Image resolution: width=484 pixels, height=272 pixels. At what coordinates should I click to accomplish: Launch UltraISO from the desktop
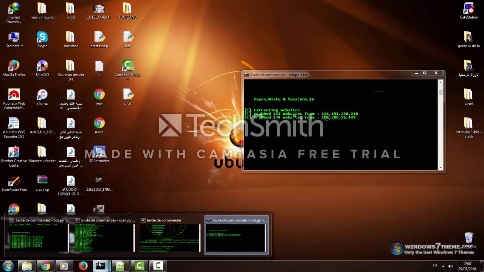[x=42, y=68]
